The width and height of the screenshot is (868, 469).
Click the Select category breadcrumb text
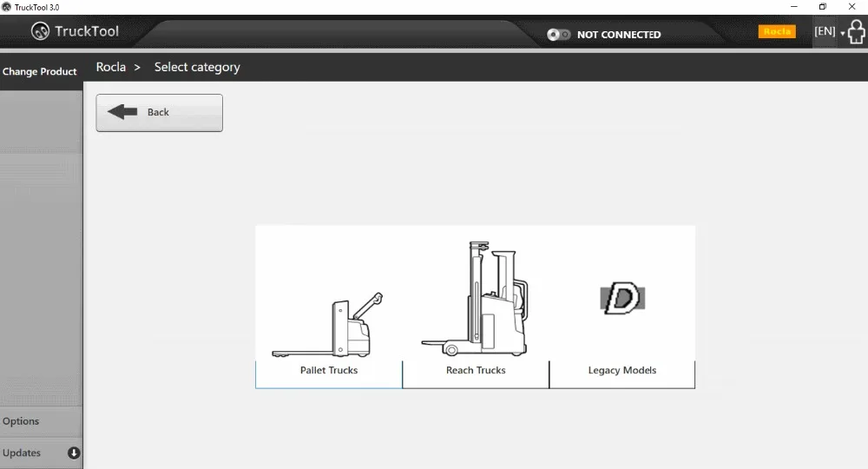[x=197, y=67]
